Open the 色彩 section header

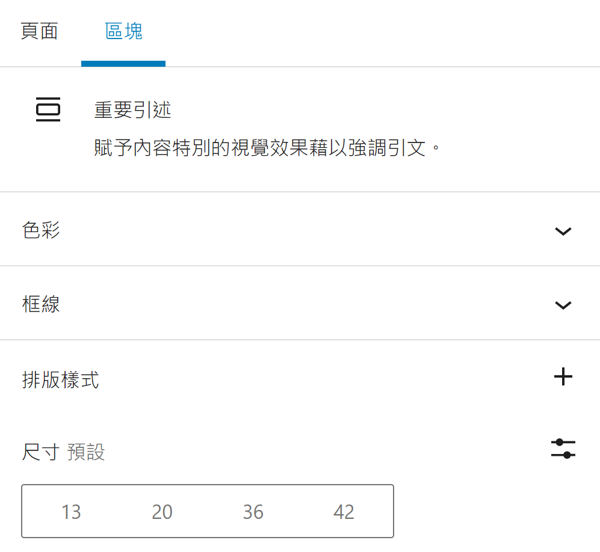[41, 230]
